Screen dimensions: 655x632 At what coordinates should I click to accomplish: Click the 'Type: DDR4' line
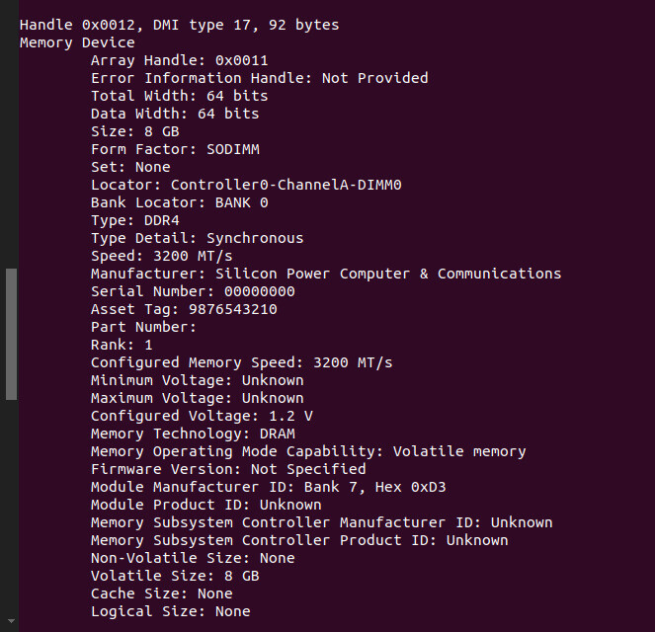[x=134, y=220]
